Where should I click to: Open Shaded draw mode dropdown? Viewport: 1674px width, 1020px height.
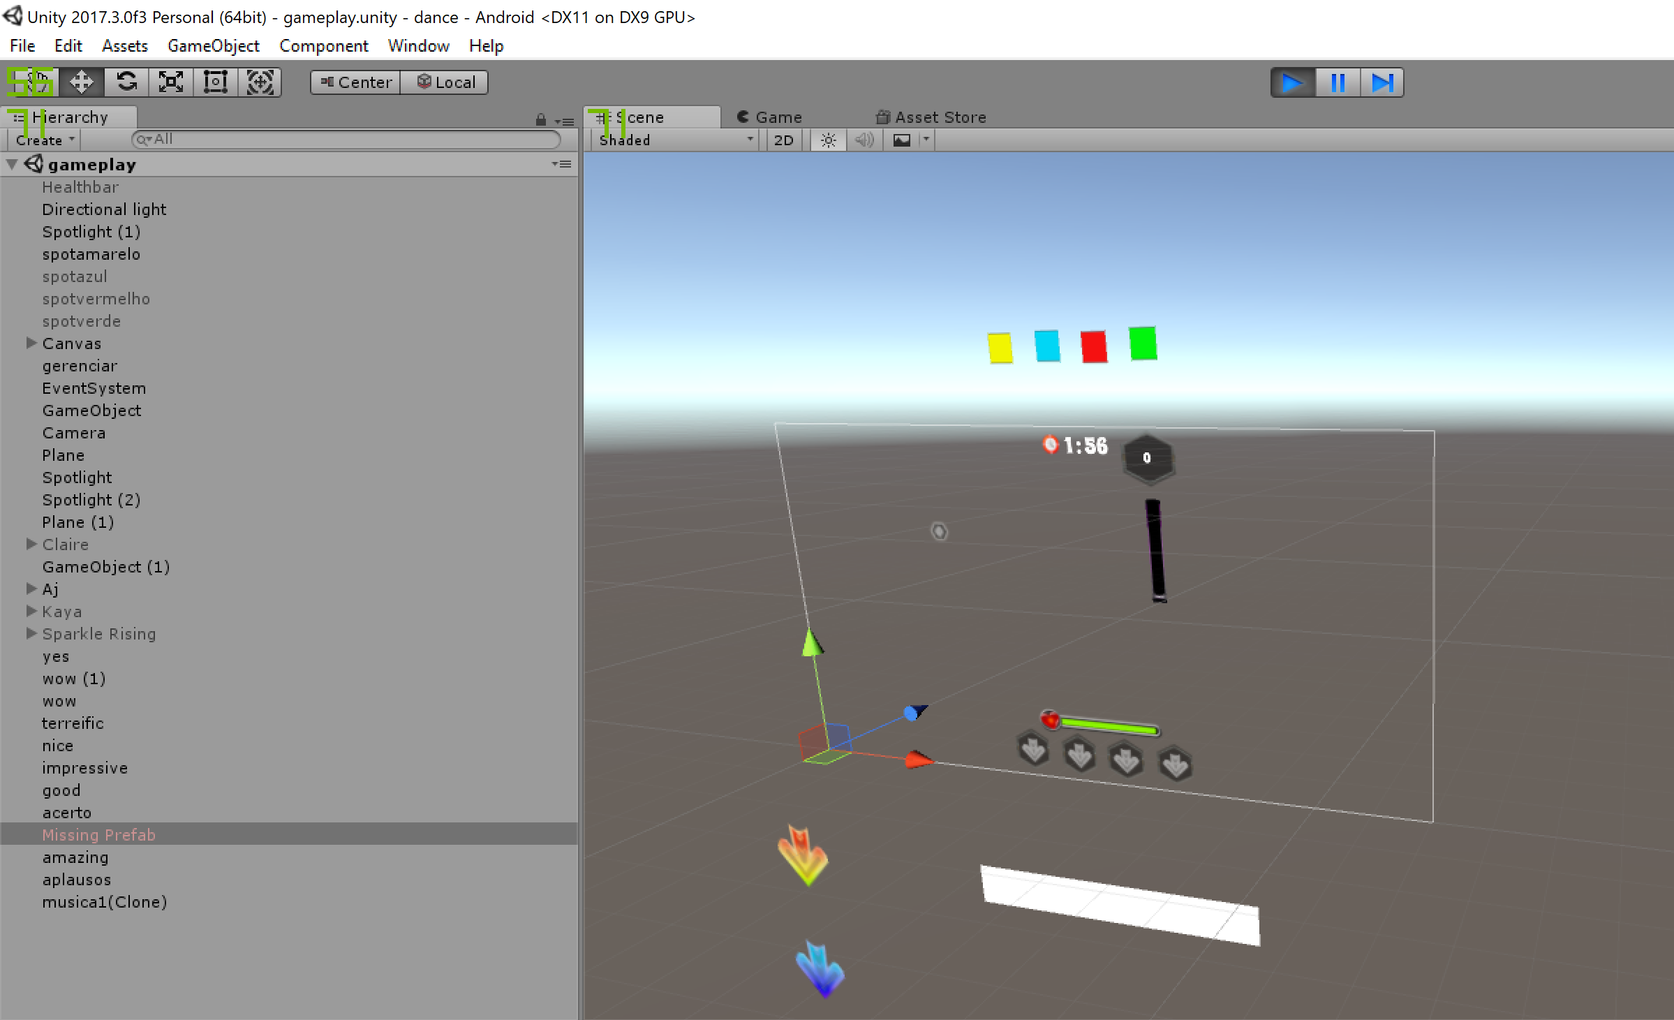[675, 140]
